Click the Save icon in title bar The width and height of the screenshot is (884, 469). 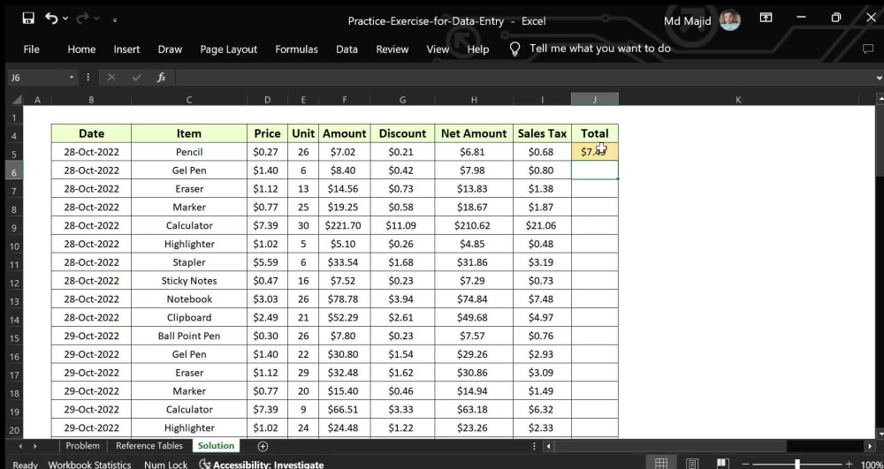pyautogui.click(x=28, y=19)
